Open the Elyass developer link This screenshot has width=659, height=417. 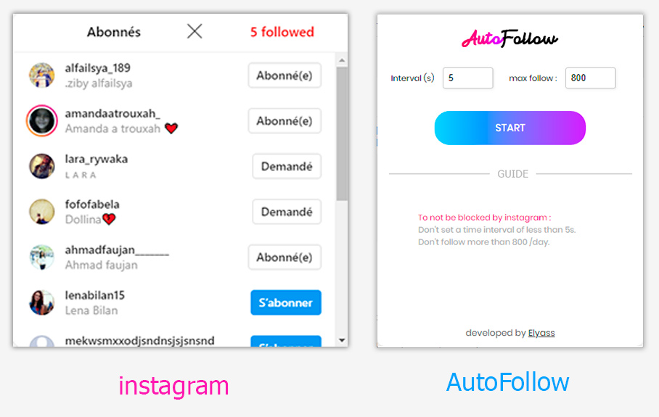[541, 334]
